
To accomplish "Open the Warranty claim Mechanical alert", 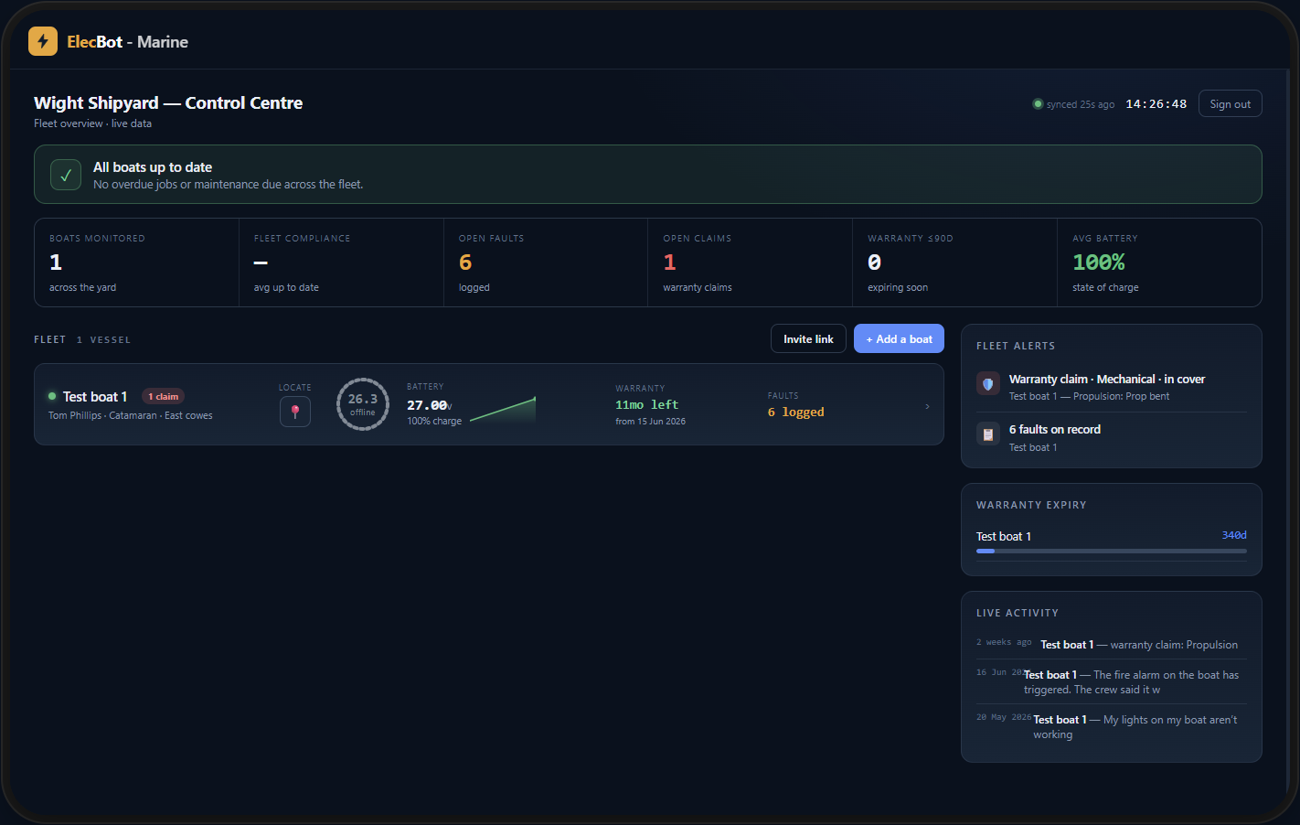I will point(1112,387).
